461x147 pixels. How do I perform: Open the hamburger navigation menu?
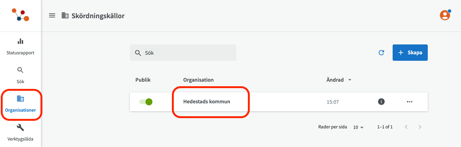point(52,16)
